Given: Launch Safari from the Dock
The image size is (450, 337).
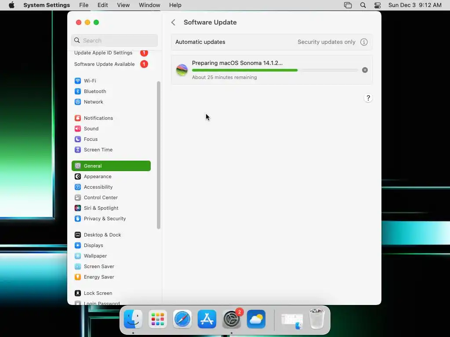Looking at the screenshot, I should 182,319.
